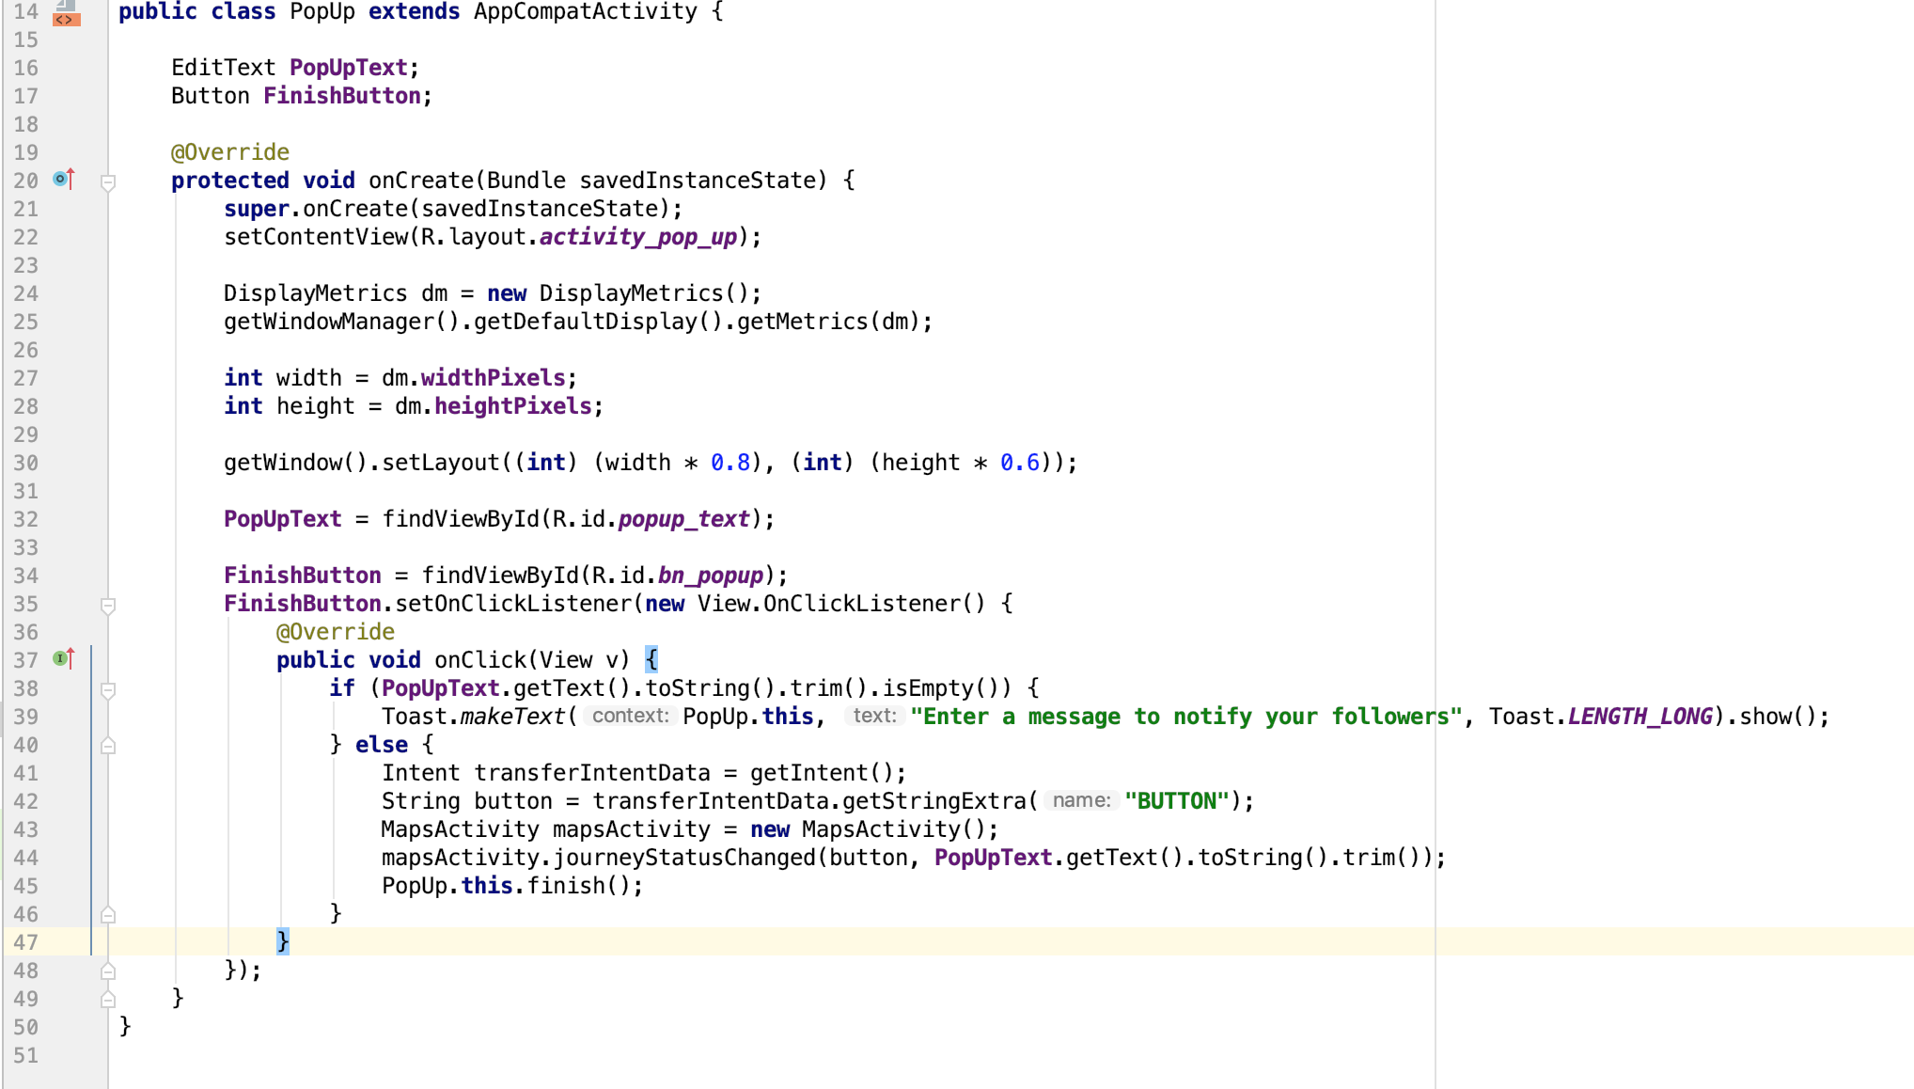Click line number 30 in the gutter
This screenshot has height=1089, width=1914.
click(26, 463)
